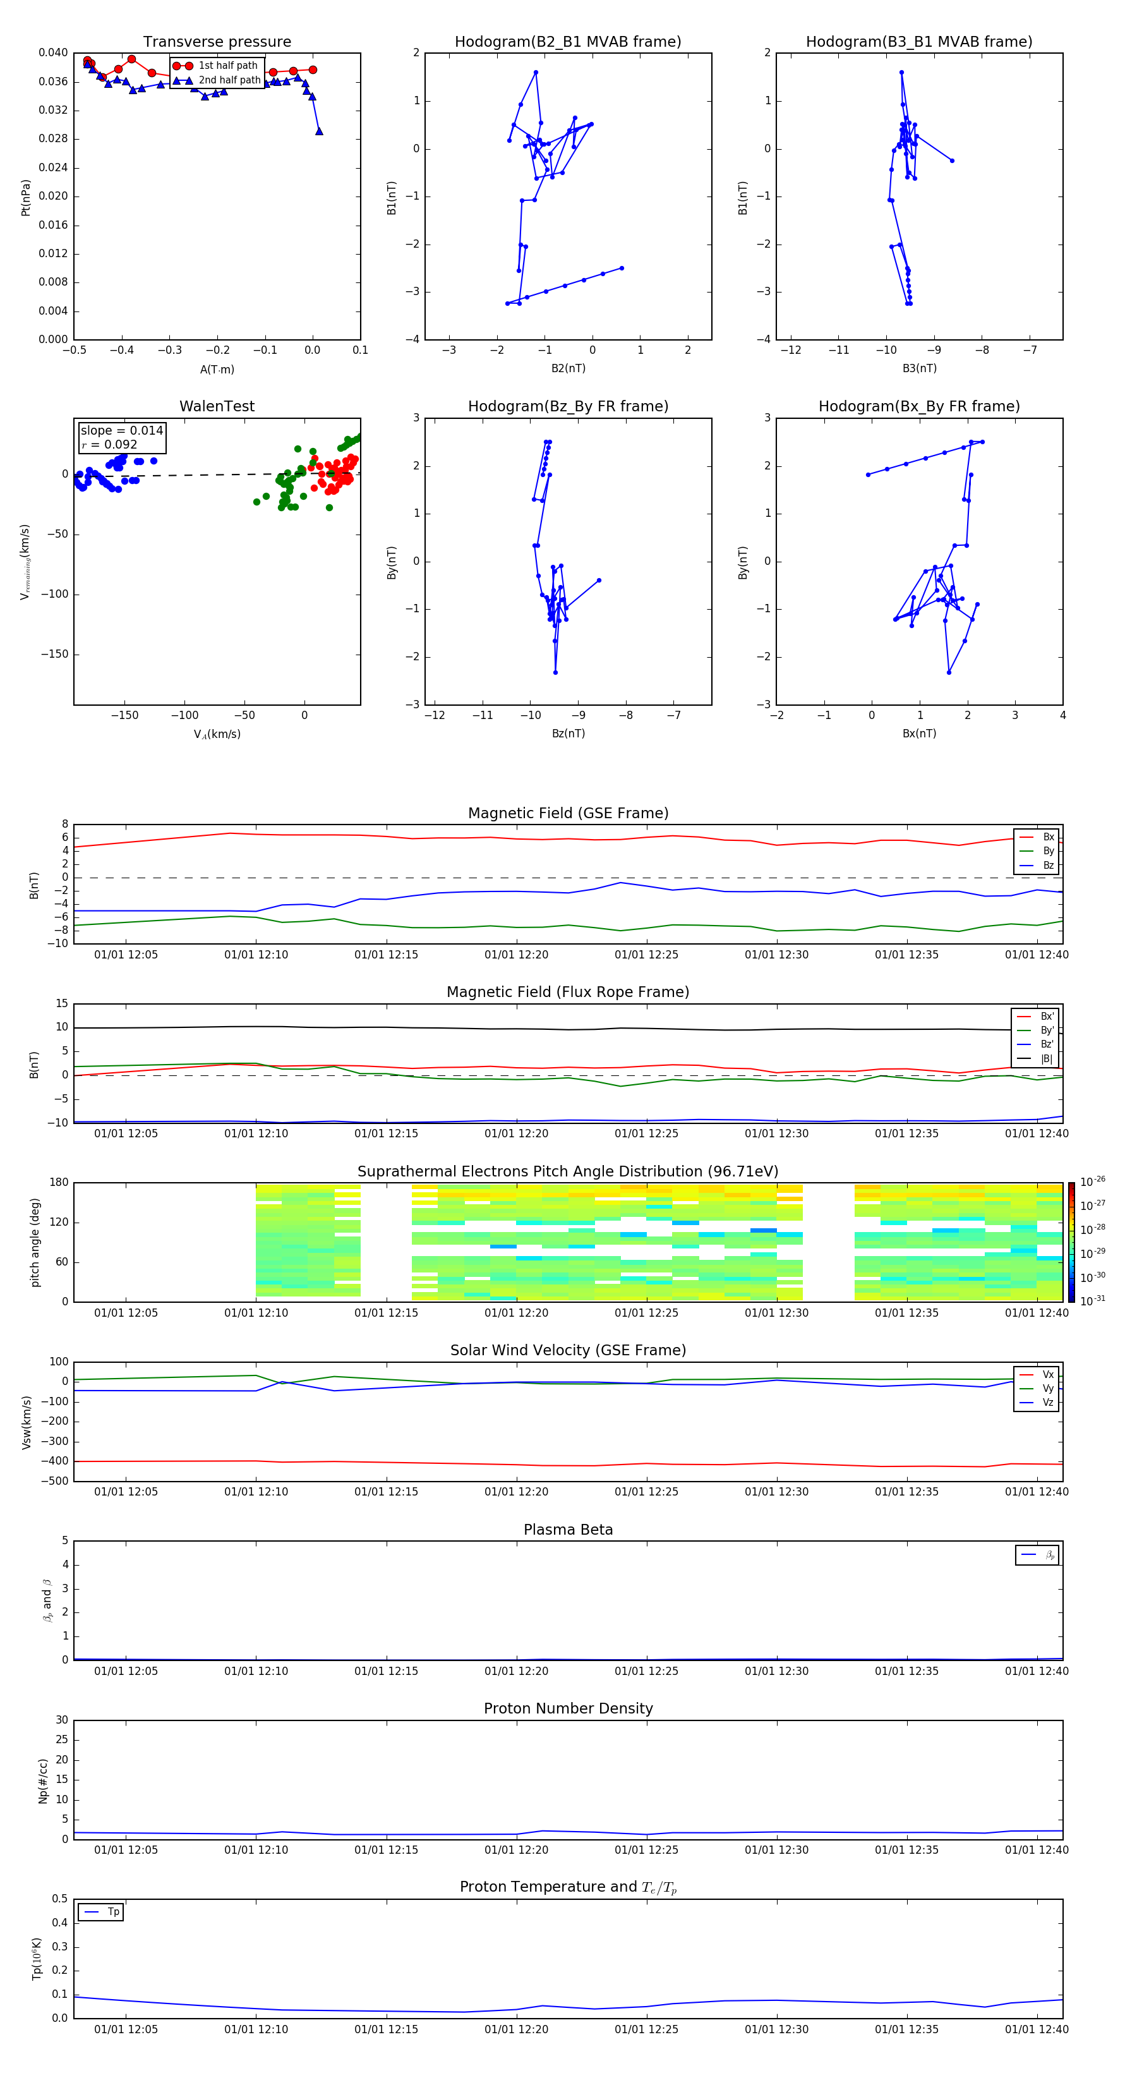Click the 'Solar Wind Velocity (GSE Frame)' title
The width and height of the screenshot is (1137, 2085).
(x=568, y=1351)
